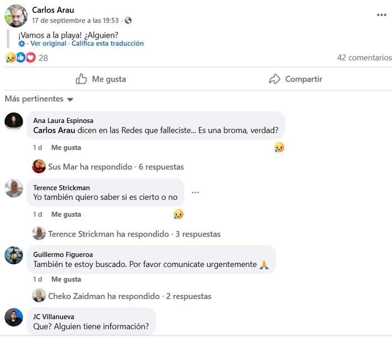Click sad reaction on Terence Strickman's comment

tap(178, 214)
